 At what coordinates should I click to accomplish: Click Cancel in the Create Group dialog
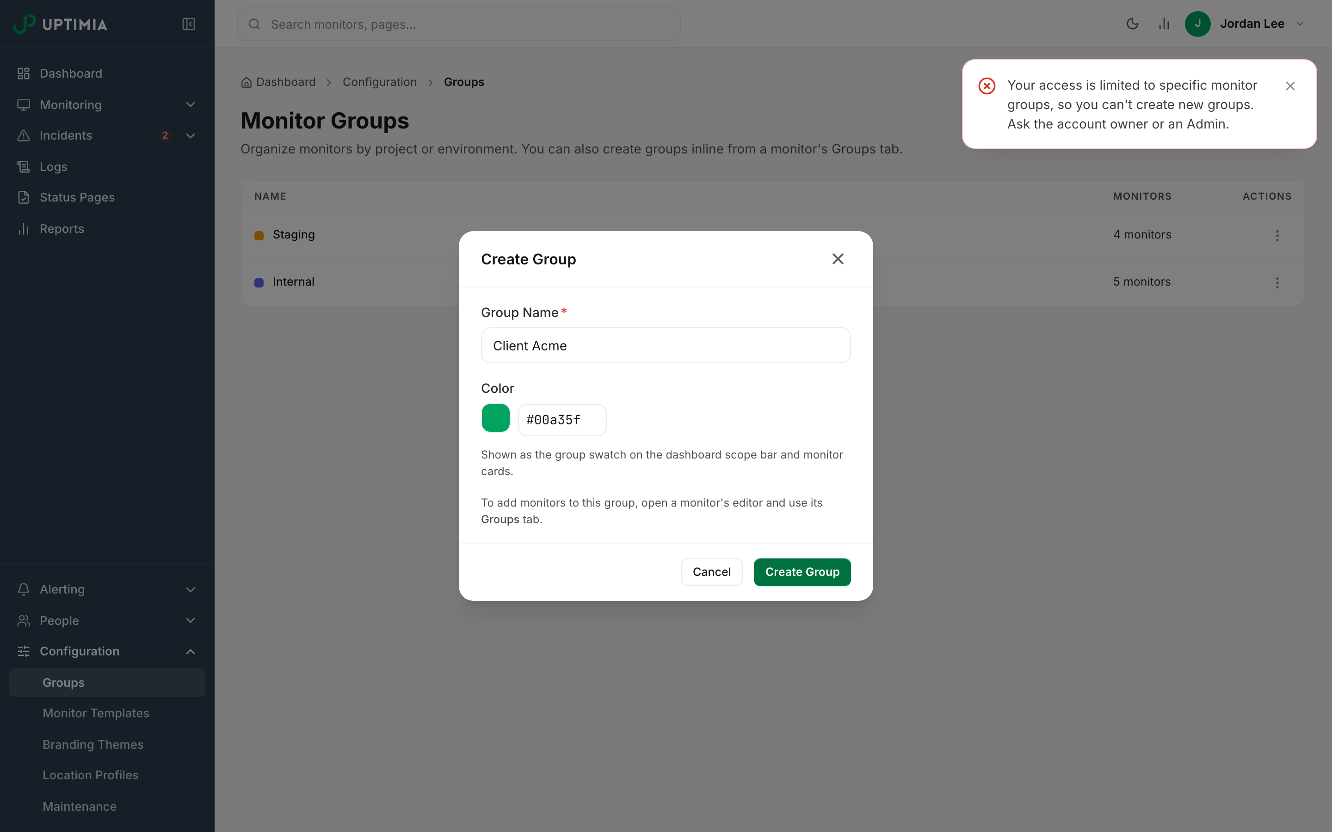[711, 572]
